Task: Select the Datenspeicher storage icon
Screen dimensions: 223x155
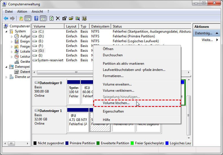Action: pyautogui.click(x=11, y=67)
